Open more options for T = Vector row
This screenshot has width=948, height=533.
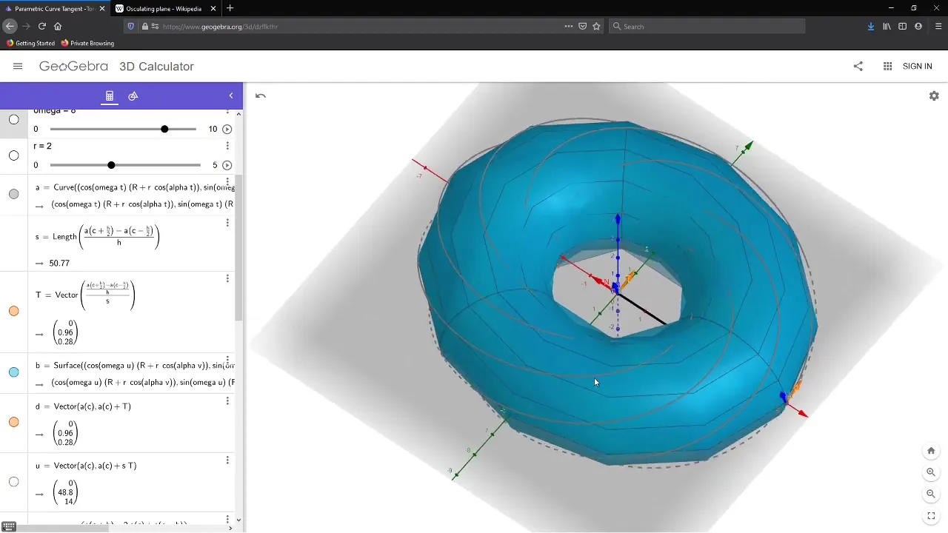point(227,278)
